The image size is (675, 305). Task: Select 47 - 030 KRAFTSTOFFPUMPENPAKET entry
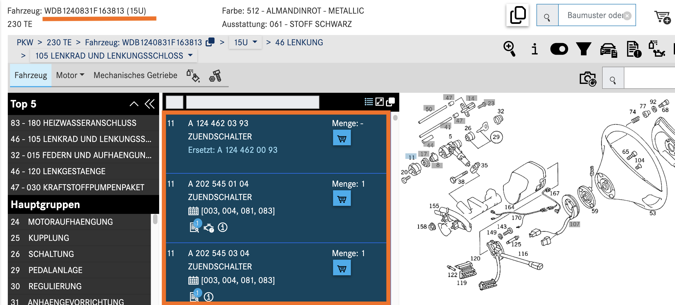coord(83,187)
